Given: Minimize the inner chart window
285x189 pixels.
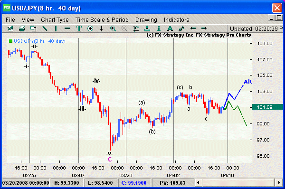Looking at the screenshot, I should [271, 18].
